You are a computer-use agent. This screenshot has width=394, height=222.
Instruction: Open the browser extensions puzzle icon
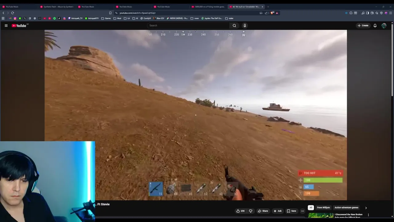point(351,13)
